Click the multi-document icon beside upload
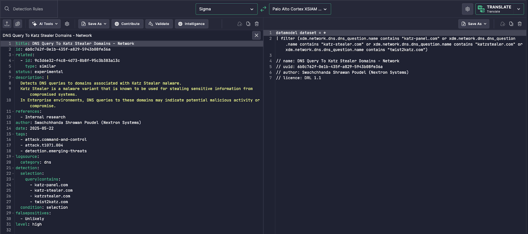Viewport: 528px width, 234px height. coord(18,24)
